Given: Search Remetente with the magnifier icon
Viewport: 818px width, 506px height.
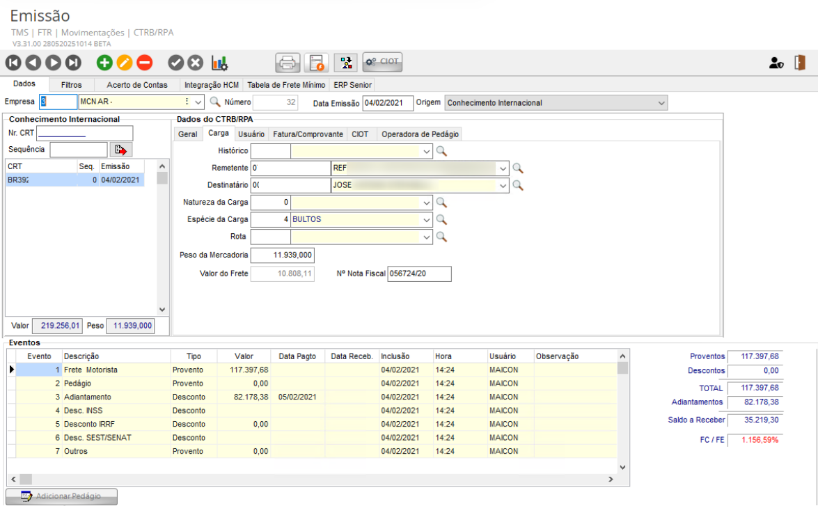Looking at the screenshot, I should [x=517, y=168].
